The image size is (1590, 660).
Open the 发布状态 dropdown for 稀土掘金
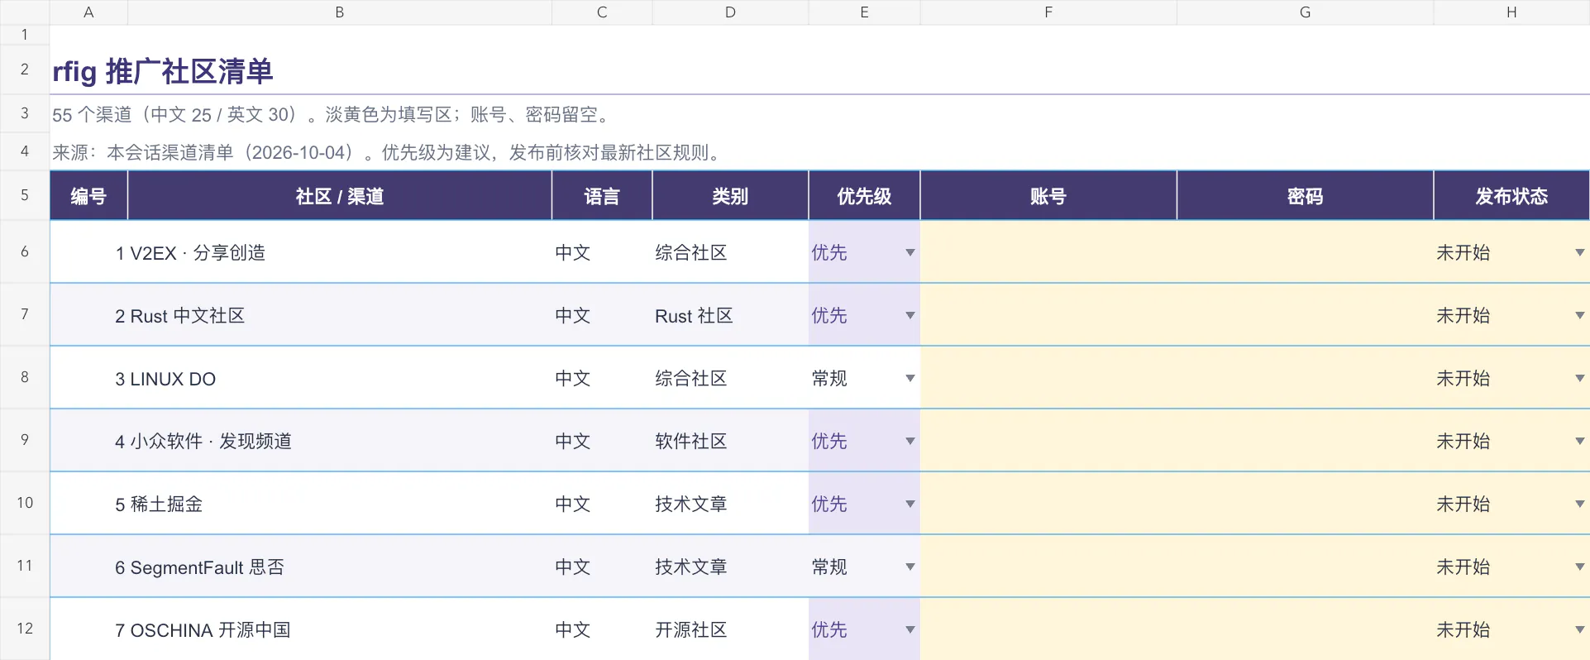pos(1579,504)
